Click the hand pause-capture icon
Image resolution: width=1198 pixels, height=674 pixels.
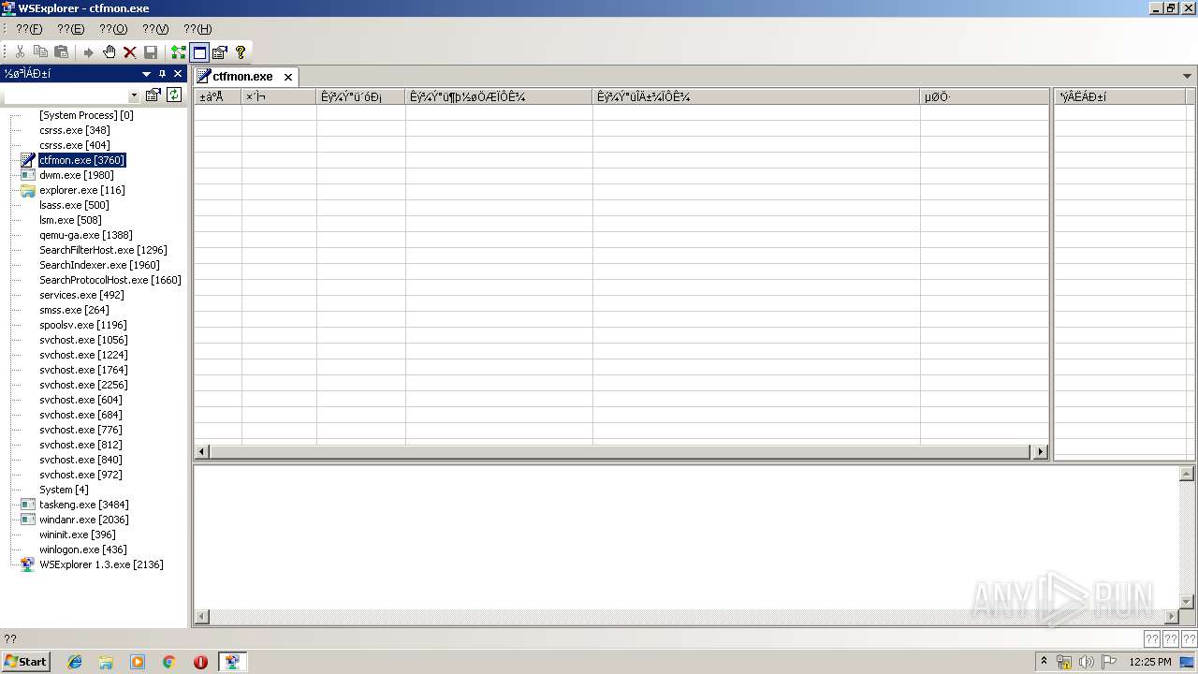point(110,52)
